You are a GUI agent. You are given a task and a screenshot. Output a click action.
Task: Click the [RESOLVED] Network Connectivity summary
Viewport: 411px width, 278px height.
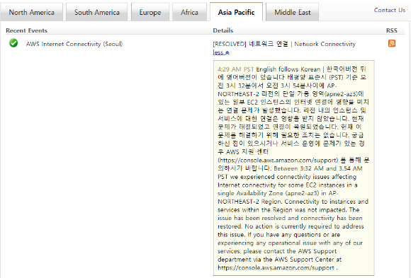click(x=284, y=44)
